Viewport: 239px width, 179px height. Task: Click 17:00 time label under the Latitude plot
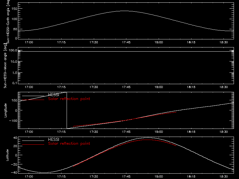coord(29,177)
